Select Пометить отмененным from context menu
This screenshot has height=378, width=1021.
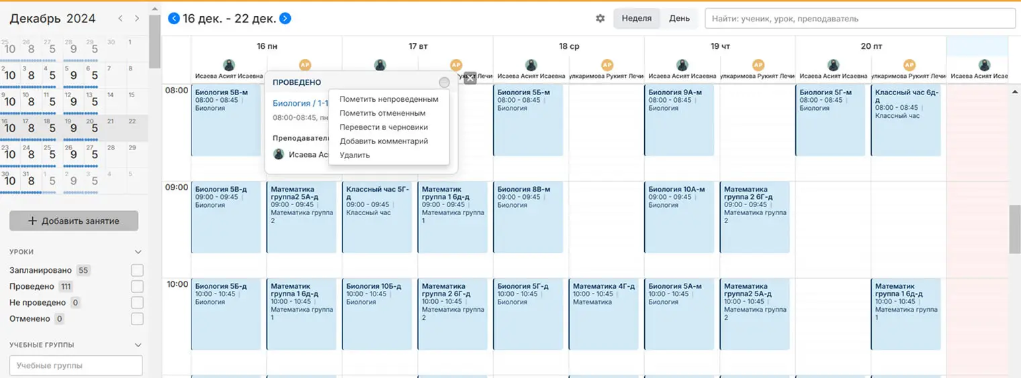[382, 113]
